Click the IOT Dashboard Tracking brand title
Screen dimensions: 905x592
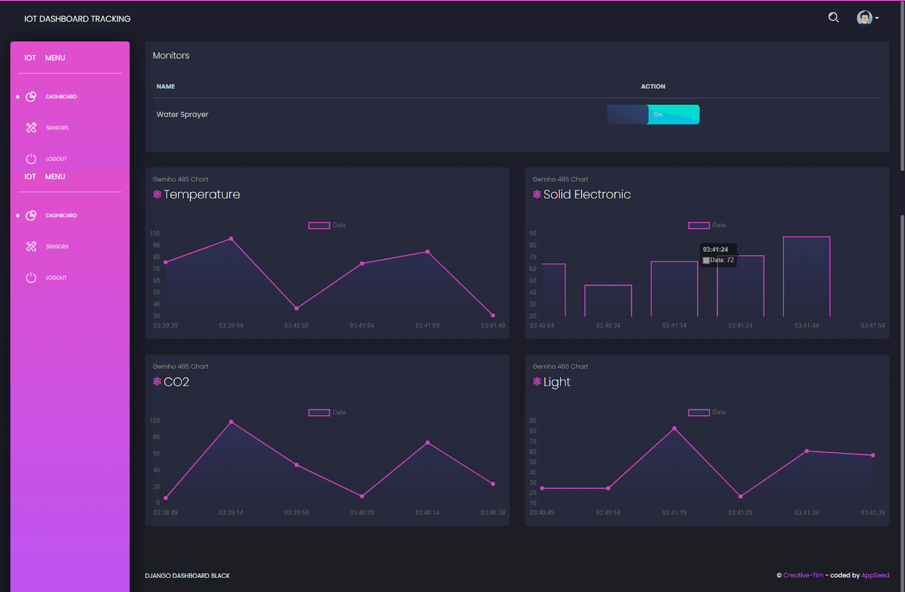tap(77, 19)
